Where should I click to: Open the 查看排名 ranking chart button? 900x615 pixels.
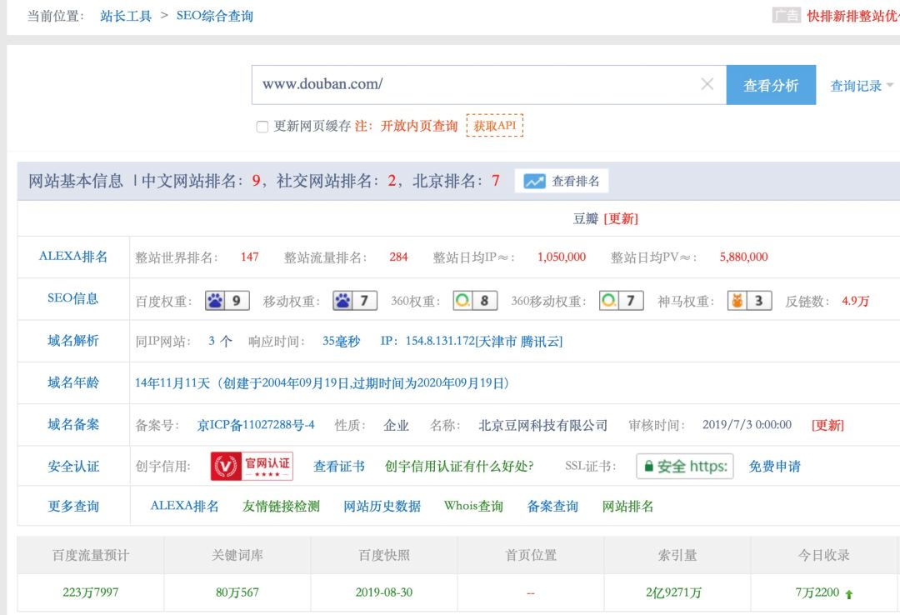click(562, 181)
